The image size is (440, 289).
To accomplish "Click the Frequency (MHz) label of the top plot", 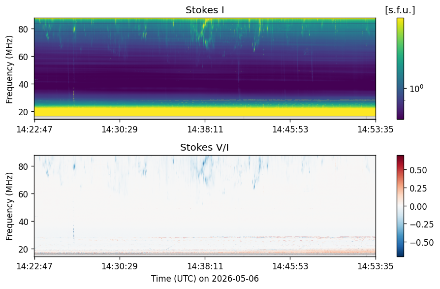I will [9, 69].
